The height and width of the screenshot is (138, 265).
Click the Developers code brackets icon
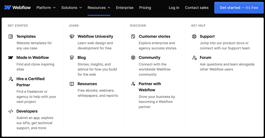tap(11, 111)
